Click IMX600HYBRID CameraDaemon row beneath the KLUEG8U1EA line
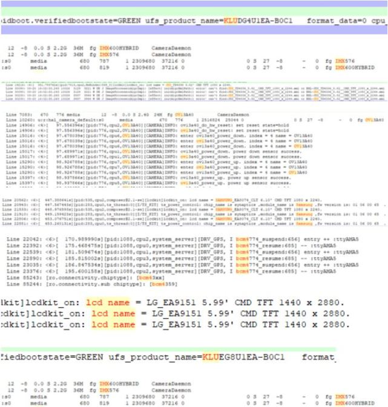 pos(99,384)
